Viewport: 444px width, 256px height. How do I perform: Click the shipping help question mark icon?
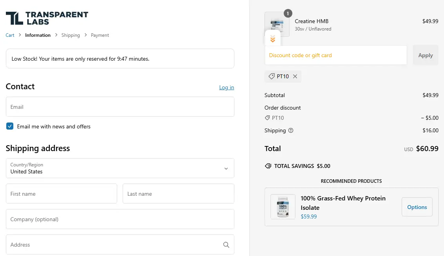tap(291, 131)
